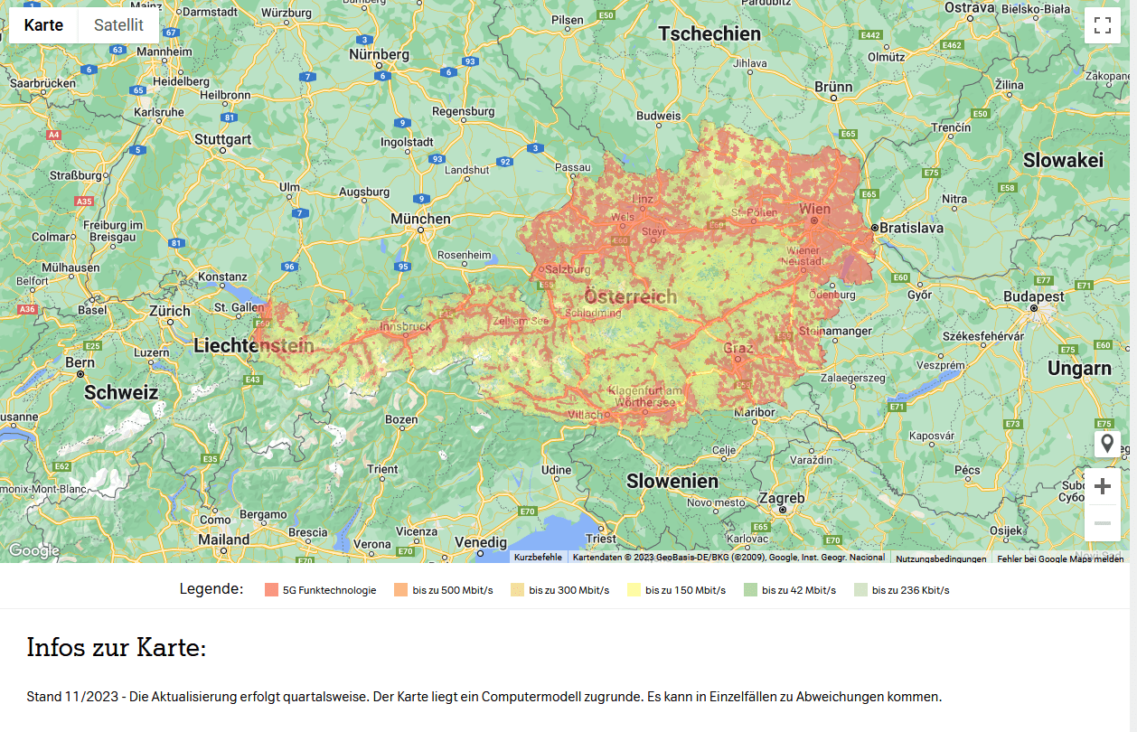Click the Google logo on the map
The height and width of the screenshot is (732, 1137).
[x=34, y=550]
